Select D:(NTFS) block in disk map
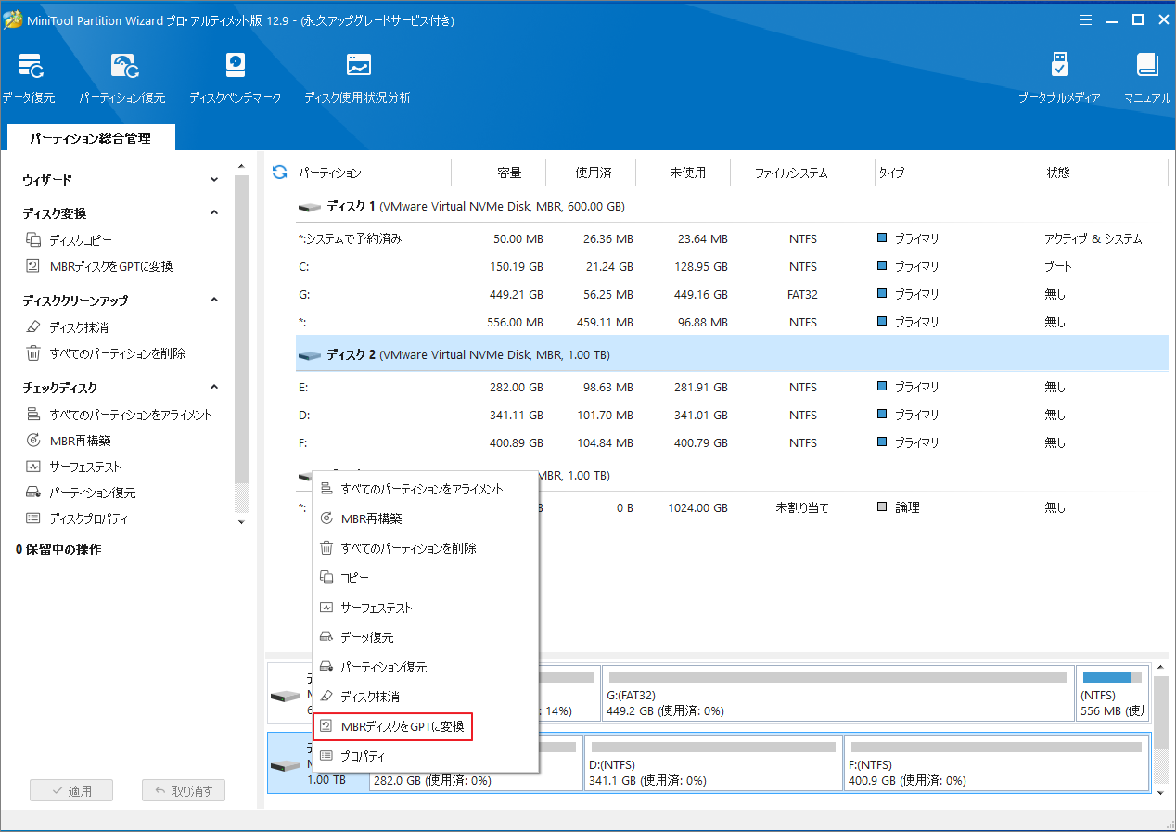This screenshot has width=1176, height=832. click(x=714, y=763)
